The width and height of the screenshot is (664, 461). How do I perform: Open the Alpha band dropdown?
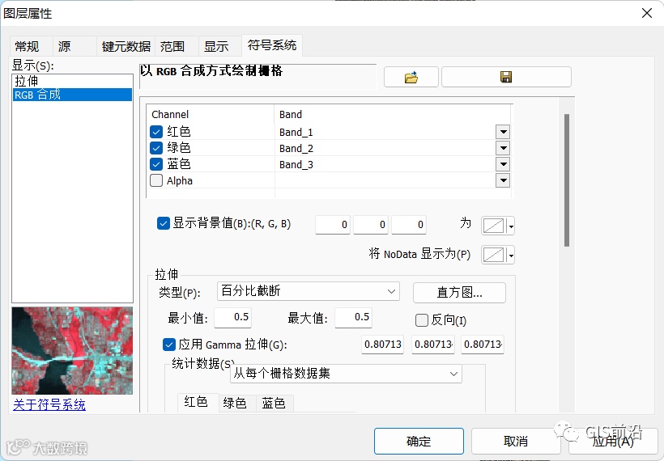click(x=503, y=180)
